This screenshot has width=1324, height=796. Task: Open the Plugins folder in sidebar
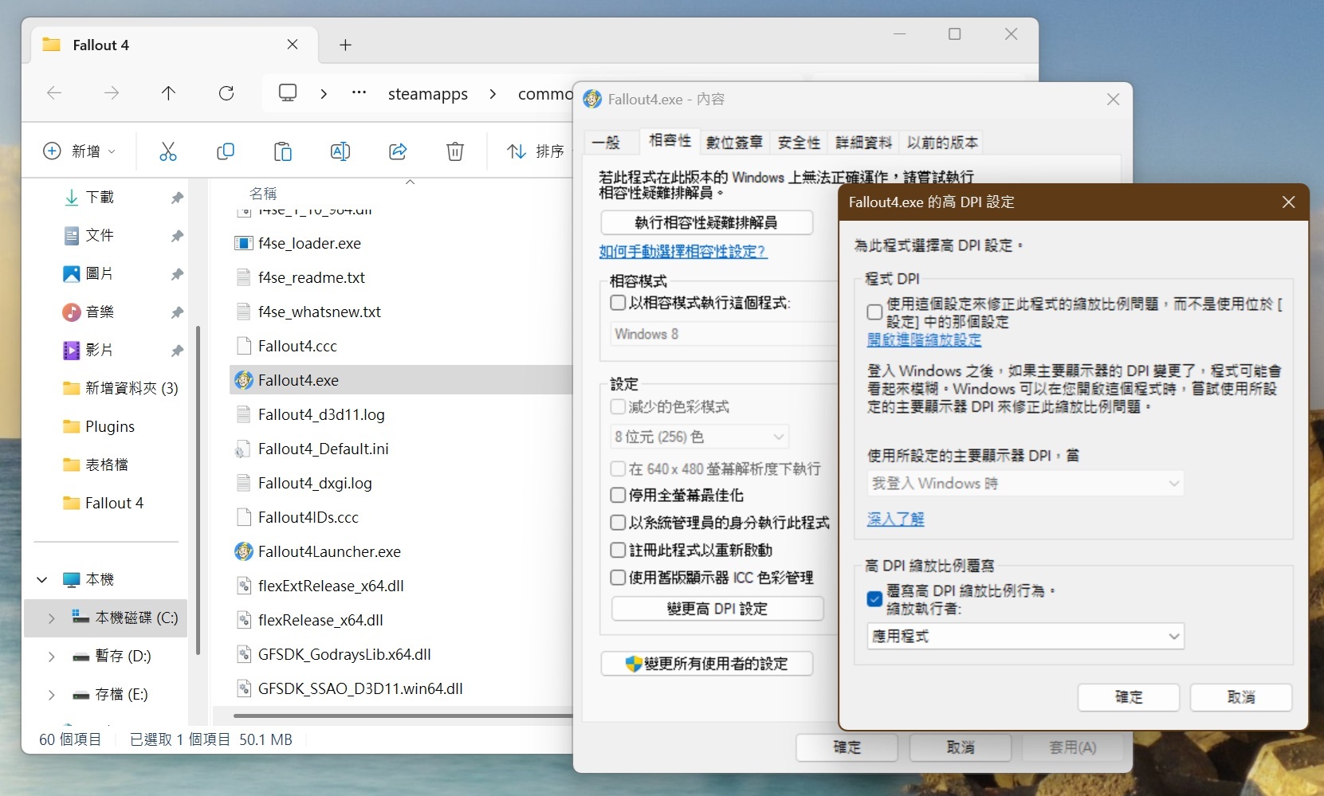pyautogui.click(x=99, y=426)
